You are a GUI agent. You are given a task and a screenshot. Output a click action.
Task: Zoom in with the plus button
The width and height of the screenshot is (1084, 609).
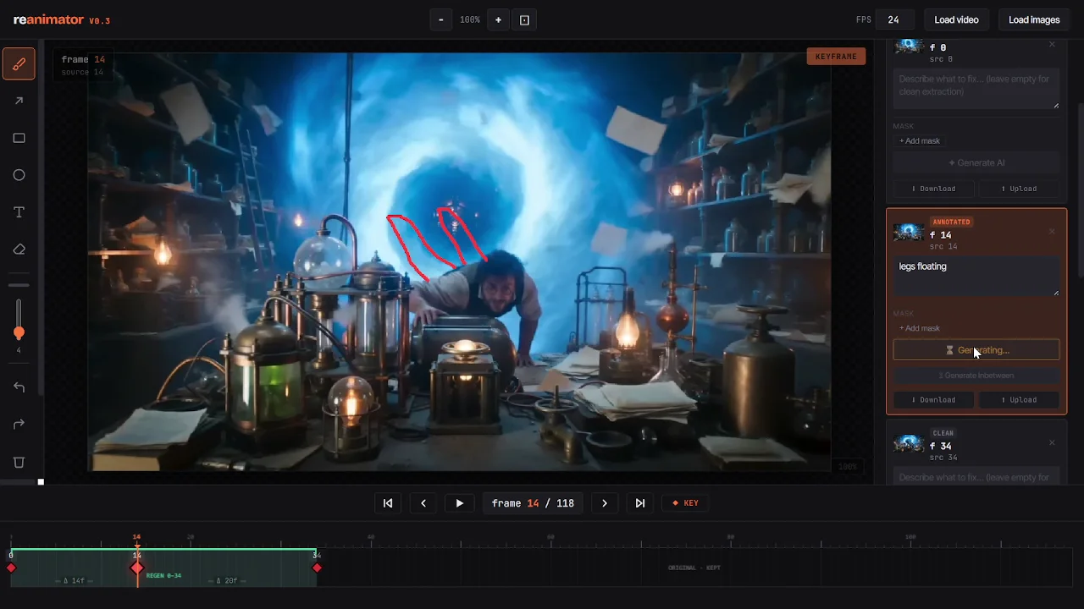point(498,19)
